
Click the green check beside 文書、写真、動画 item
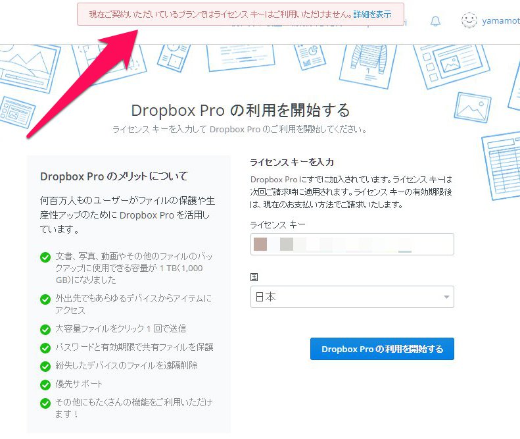(x=45, y=257)
